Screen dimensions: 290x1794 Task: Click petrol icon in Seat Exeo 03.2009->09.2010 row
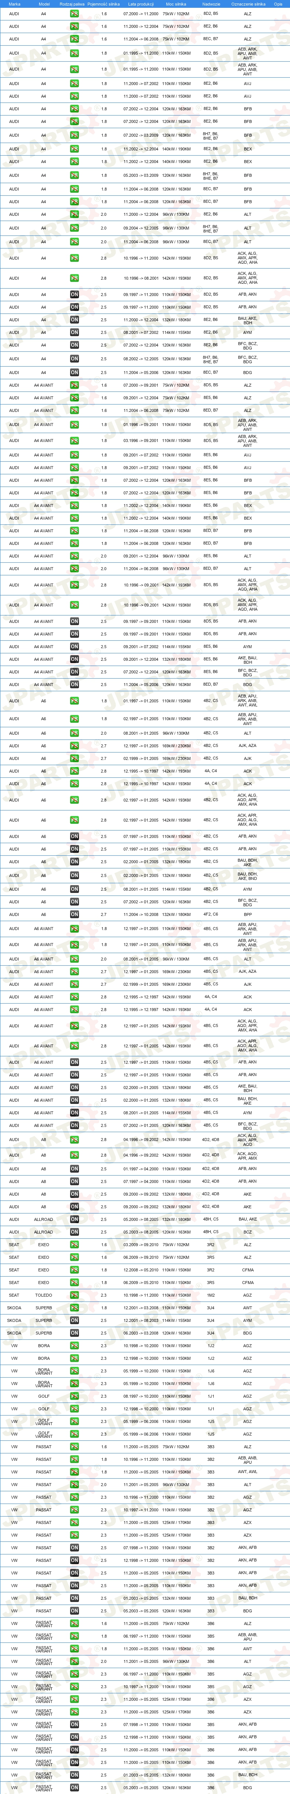coord(75,1245)
